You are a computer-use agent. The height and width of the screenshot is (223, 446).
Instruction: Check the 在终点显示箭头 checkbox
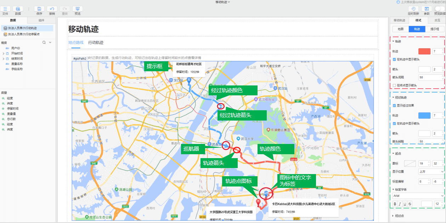click(x=394, y=85)
